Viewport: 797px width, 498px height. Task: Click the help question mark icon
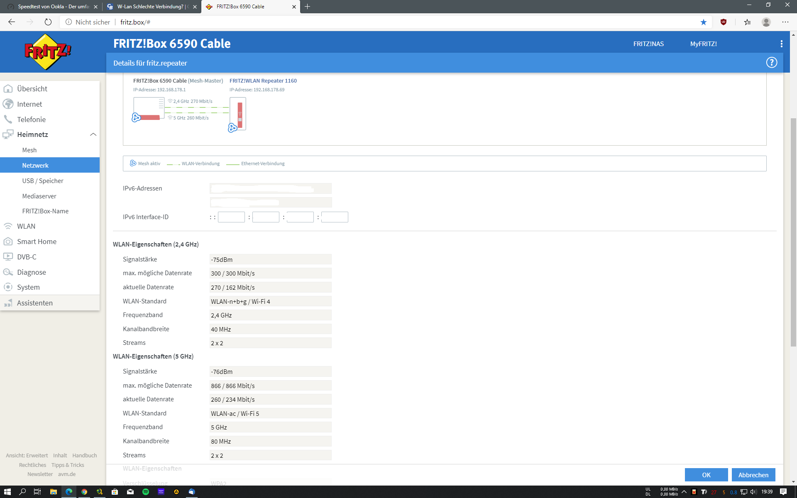tap(771, 63)
